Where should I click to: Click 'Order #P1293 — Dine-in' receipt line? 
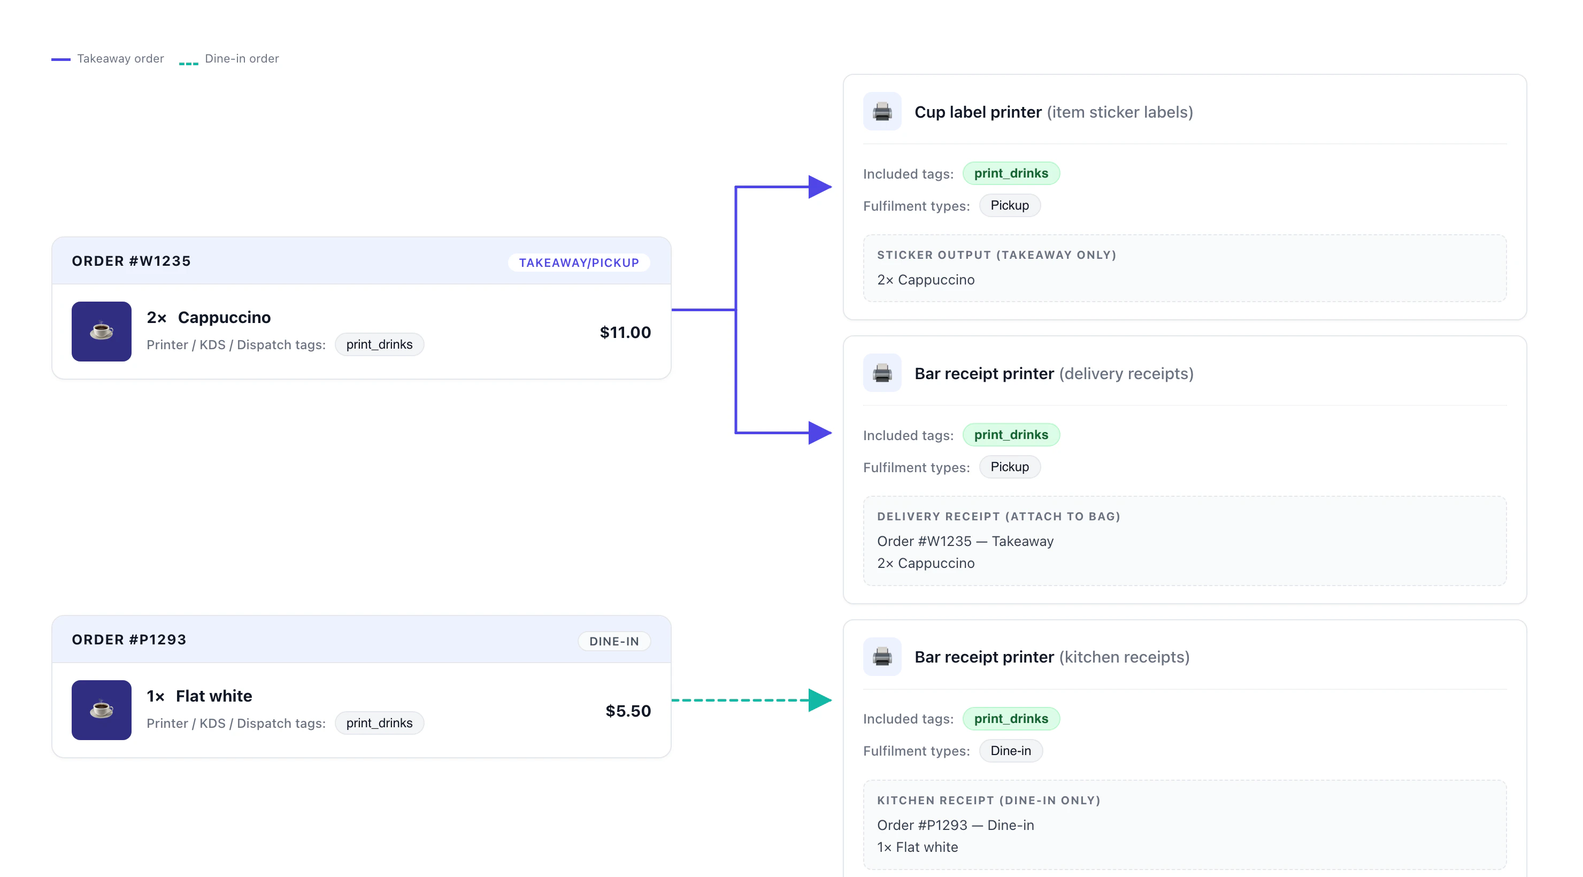tap(955, 825)
